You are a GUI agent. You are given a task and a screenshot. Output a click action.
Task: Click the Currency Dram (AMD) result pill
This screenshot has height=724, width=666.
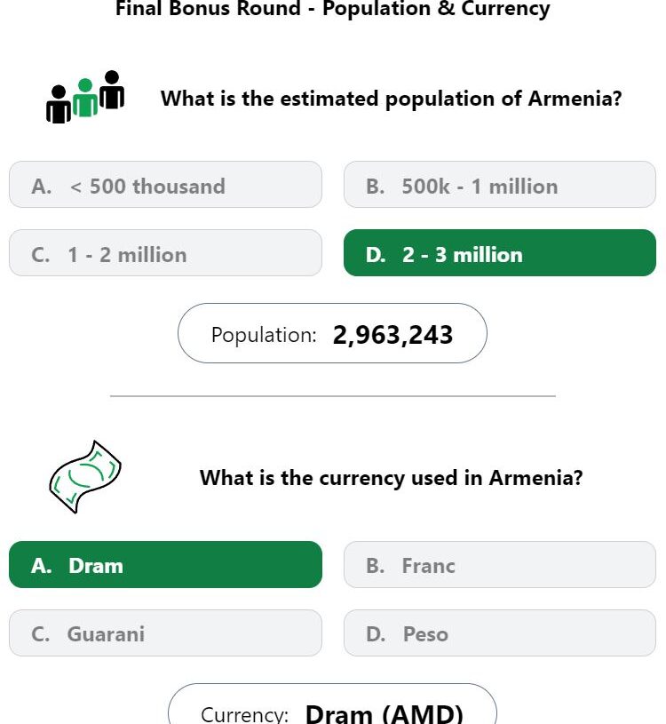click(332, 704)
